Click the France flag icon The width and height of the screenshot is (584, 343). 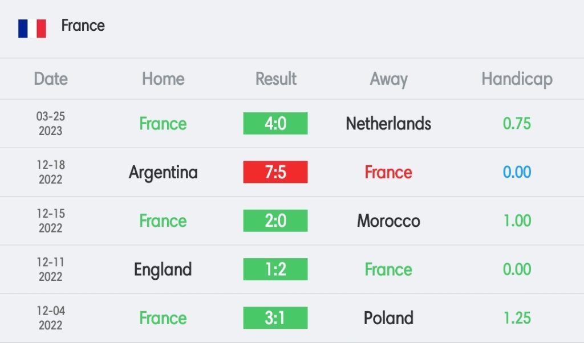click(32, 28)
